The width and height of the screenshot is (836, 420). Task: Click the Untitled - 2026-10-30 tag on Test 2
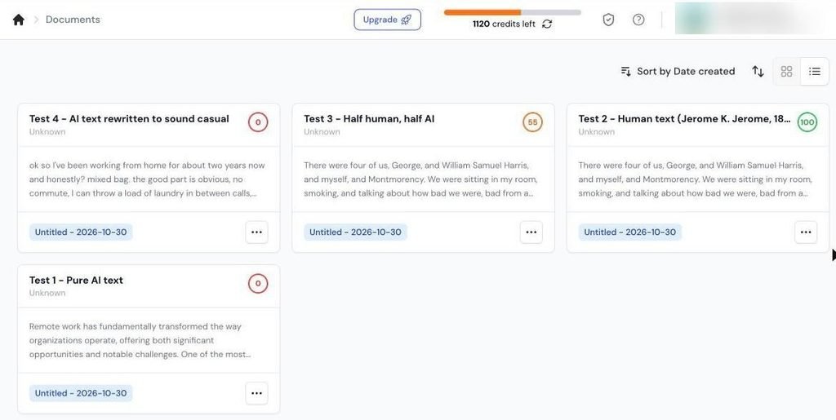(630, 232)
